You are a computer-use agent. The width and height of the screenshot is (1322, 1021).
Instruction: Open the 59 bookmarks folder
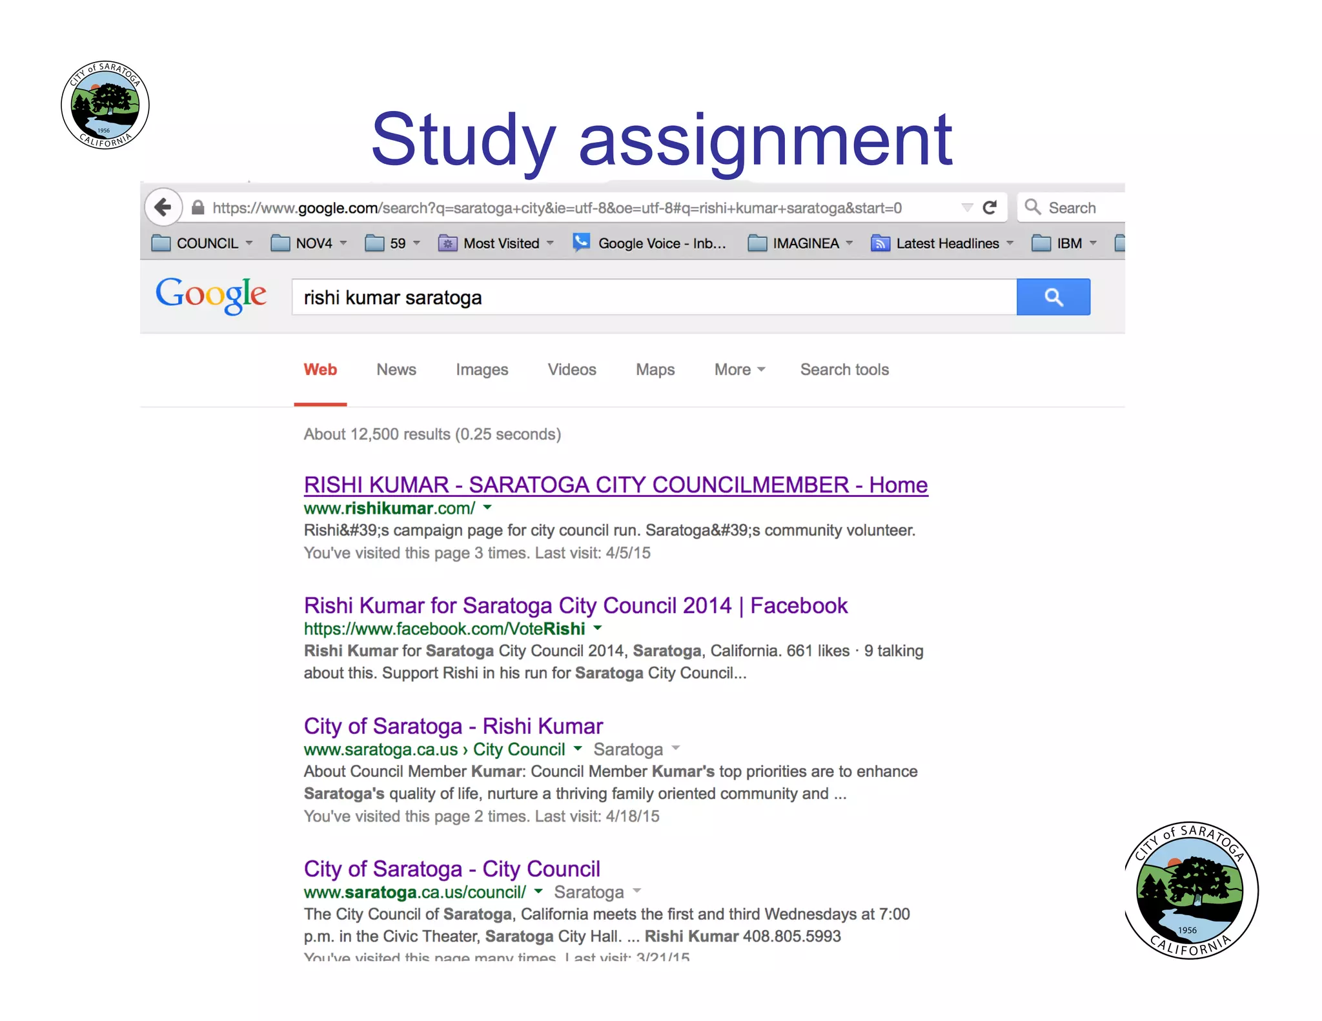click(385, 243)
